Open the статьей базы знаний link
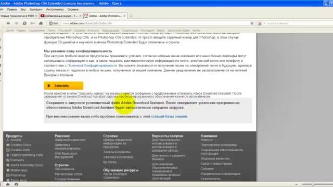Screen dimensions: 333x187 pyautogui.click(x=169, y=116)
